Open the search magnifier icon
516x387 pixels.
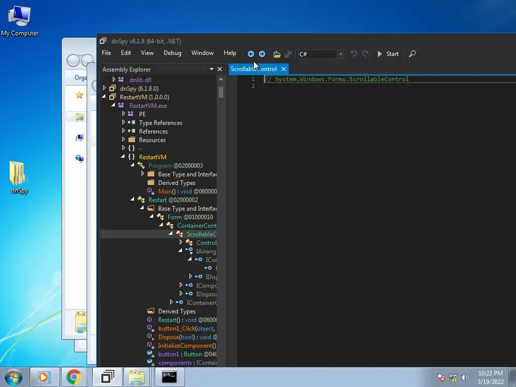click(x=412, y=53)
